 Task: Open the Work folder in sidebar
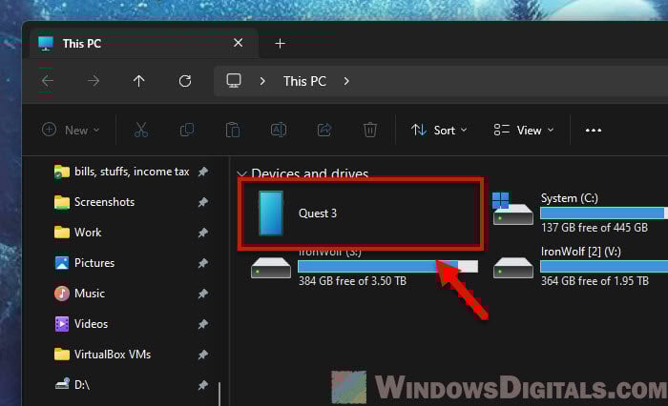(x=78, y=233)
